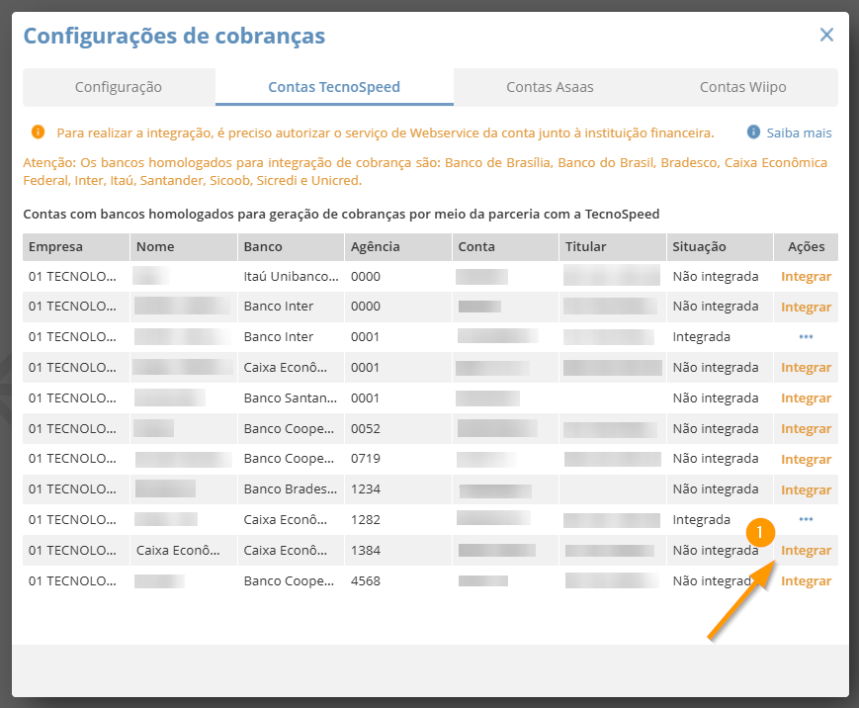
Task: Click Integrar for the agency 0052 account
Action: click(806, 429)
